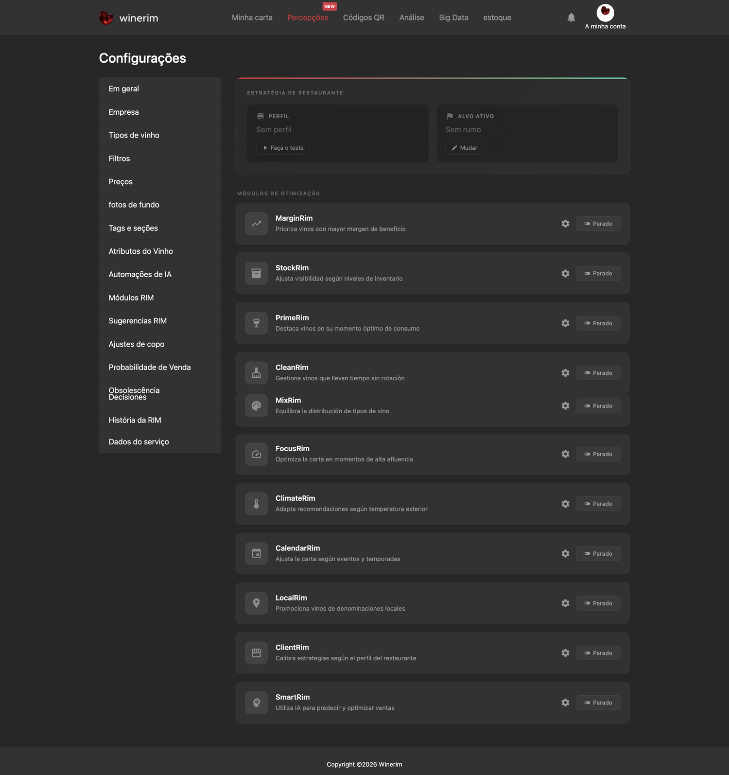Image resolution: width=729 pixels, height=775 pixels.
Task: Toggle ClientRim Parado switch
Action: pyautogui.click(x=598, y=653)
